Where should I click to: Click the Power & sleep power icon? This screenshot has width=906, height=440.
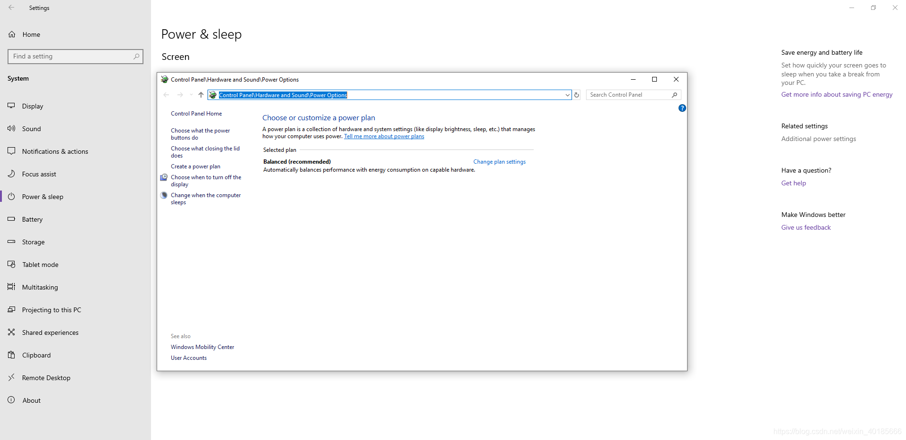[x=11, y=196]
